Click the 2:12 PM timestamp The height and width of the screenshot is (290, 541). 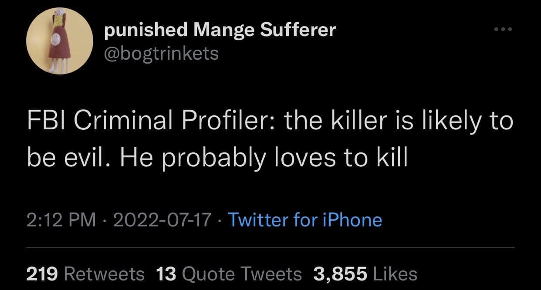[61, 220]
